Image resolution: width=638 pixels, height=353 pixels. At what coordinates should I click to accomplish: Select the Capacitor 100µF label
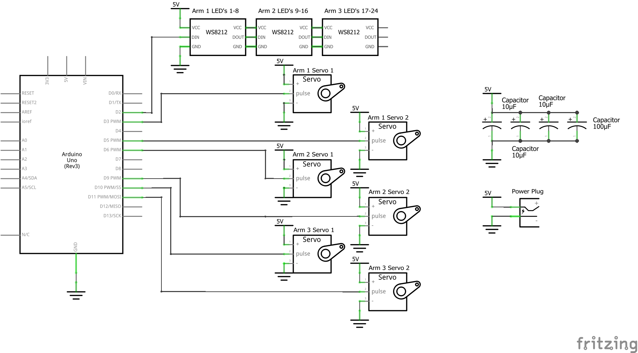point(606,123)
